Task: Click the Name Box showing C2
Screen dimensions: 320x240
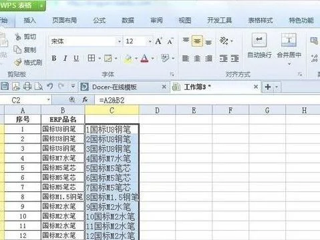Action: 25,100
